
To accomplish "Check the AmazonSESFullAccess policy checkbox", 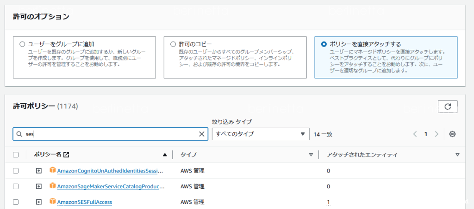I will 16,202.
